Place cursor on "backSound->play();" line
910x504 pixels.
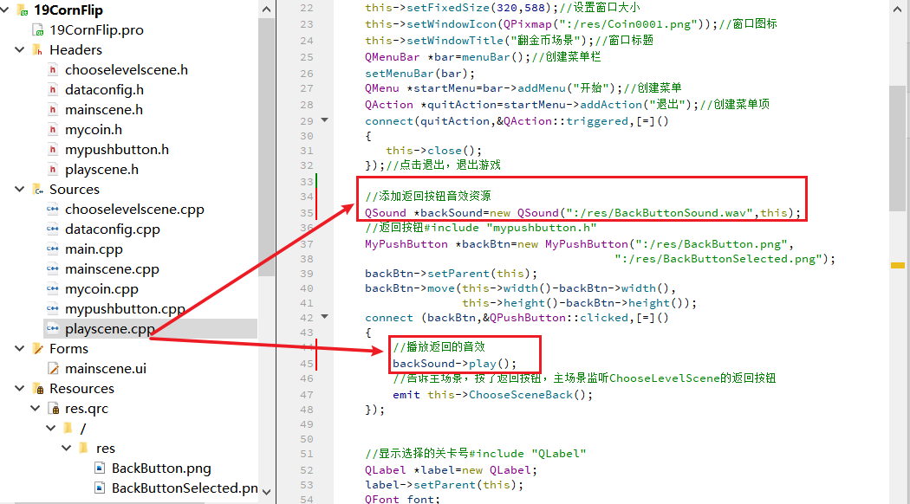[x=454, y=364]
